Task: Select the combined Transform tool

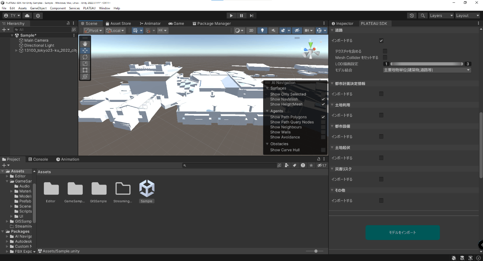Action: coord(85,76)
